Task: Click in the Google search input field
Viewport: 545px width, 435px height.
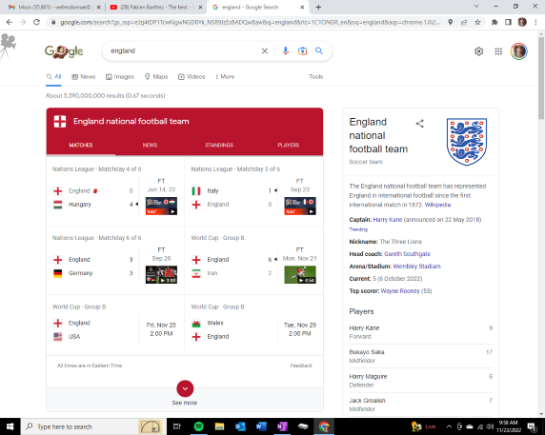Action: click(x=183, y=51)
